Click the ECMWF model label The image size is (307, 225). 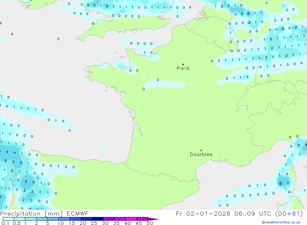point(78,214)
